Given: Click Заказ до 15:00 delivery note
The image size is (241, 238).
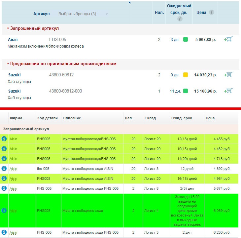Looking at the screenshot, I should (x=187, y=211).
